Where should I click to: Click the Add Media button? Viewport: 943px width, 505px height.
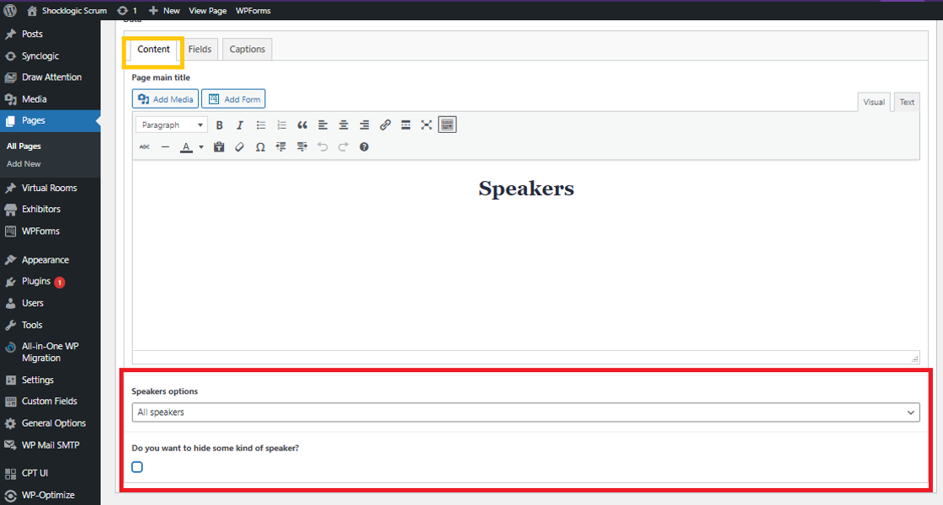coord(165,99)
